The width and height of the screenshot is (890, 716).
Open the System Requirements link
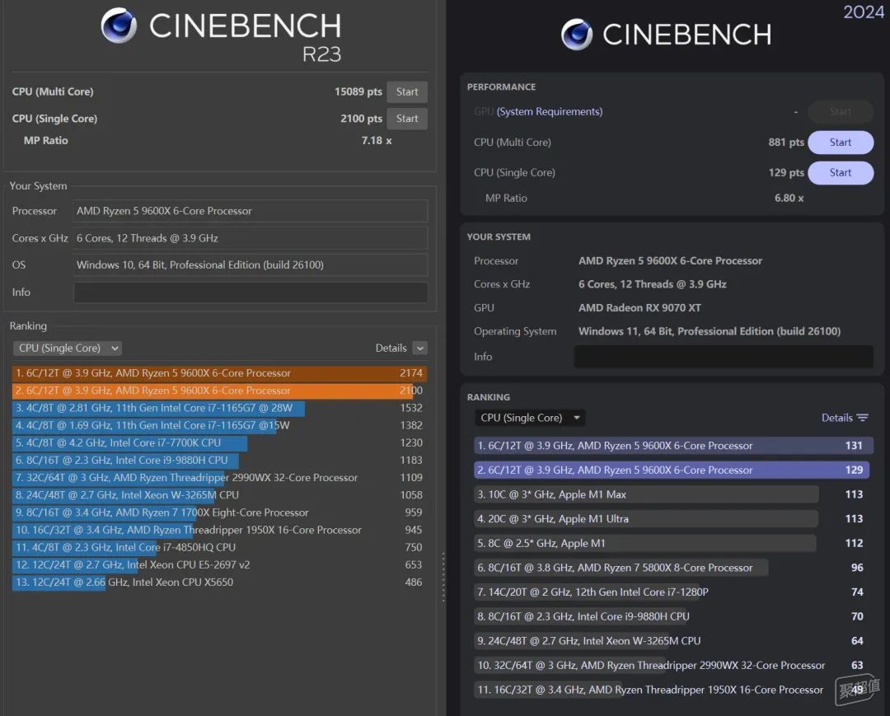click(x=550, y=112)
